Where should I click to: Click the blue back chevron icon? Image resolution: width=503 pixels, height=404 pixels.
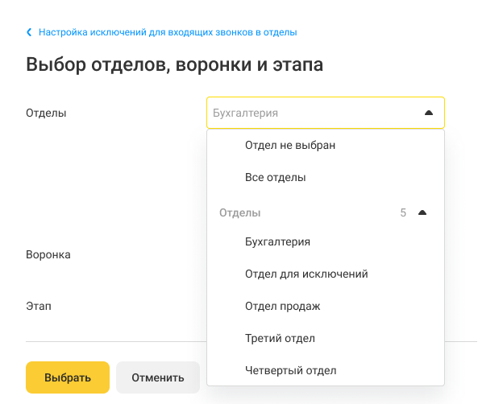pyautogui.click(x=29, y=32)
